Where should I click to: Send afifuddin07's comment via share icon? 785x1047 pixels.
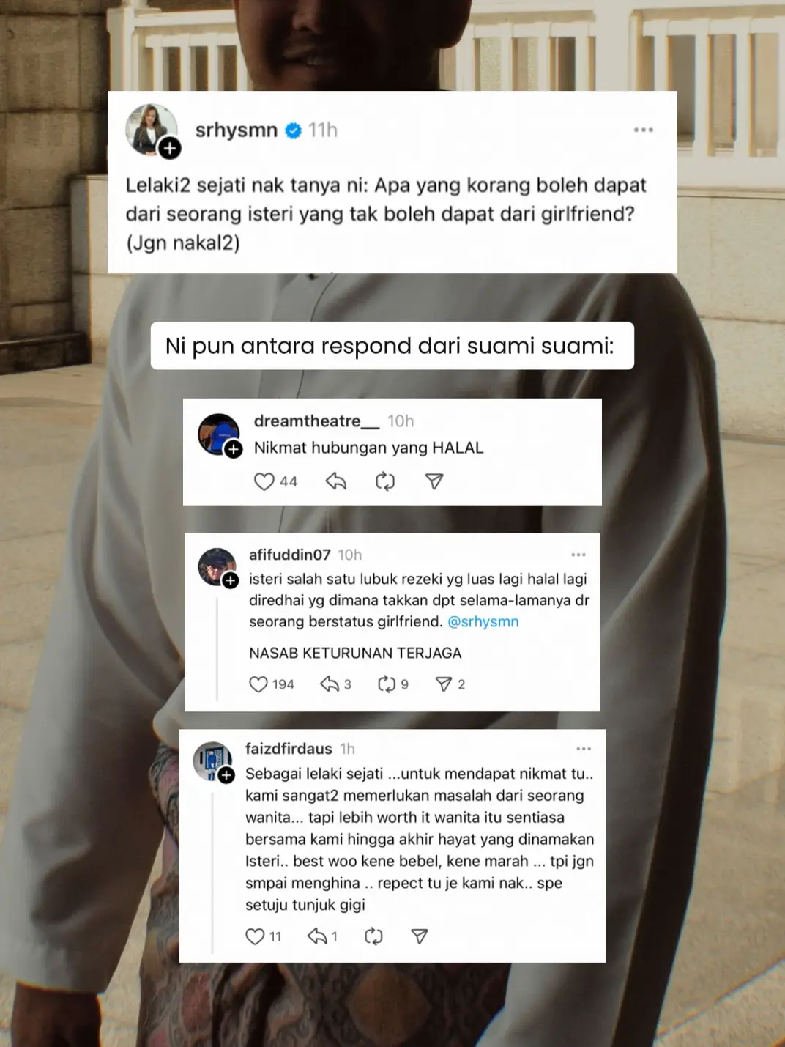point(444,684)
